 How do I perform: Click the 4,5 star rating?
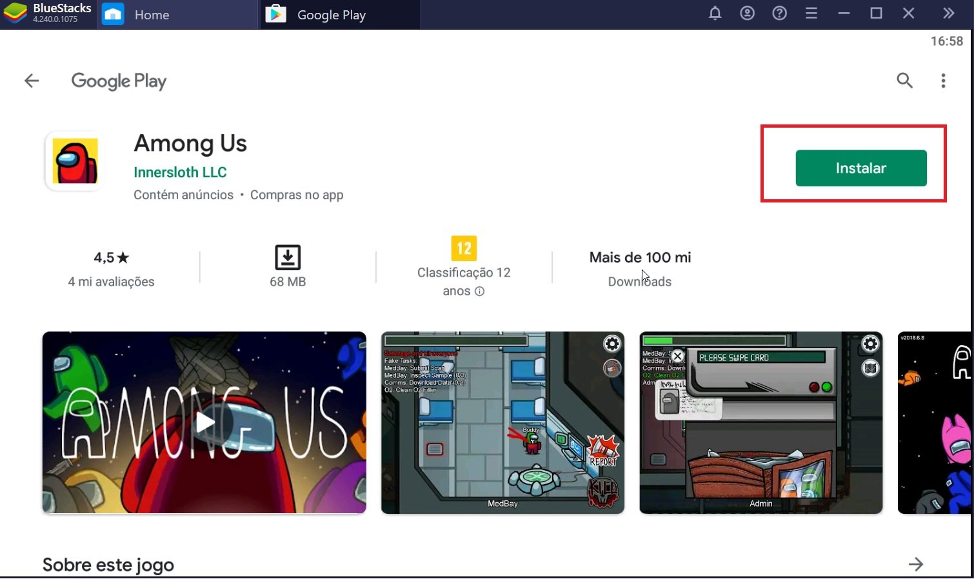(111, 257)
